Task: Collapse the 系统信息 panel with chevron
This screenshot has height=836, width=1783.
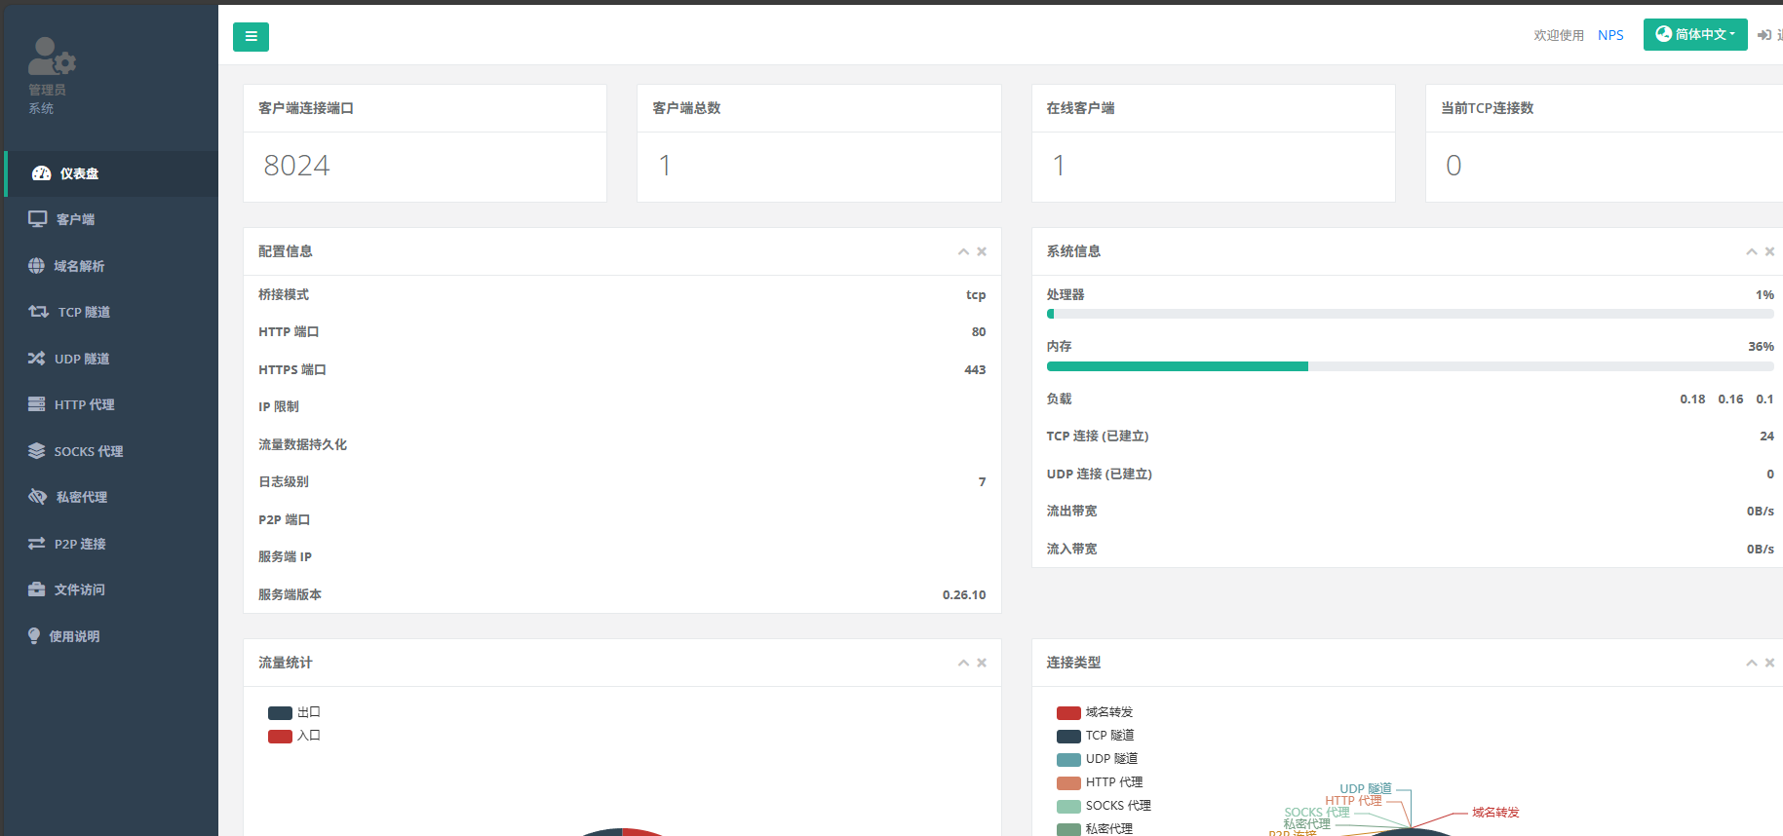Action: (1751, 251)
